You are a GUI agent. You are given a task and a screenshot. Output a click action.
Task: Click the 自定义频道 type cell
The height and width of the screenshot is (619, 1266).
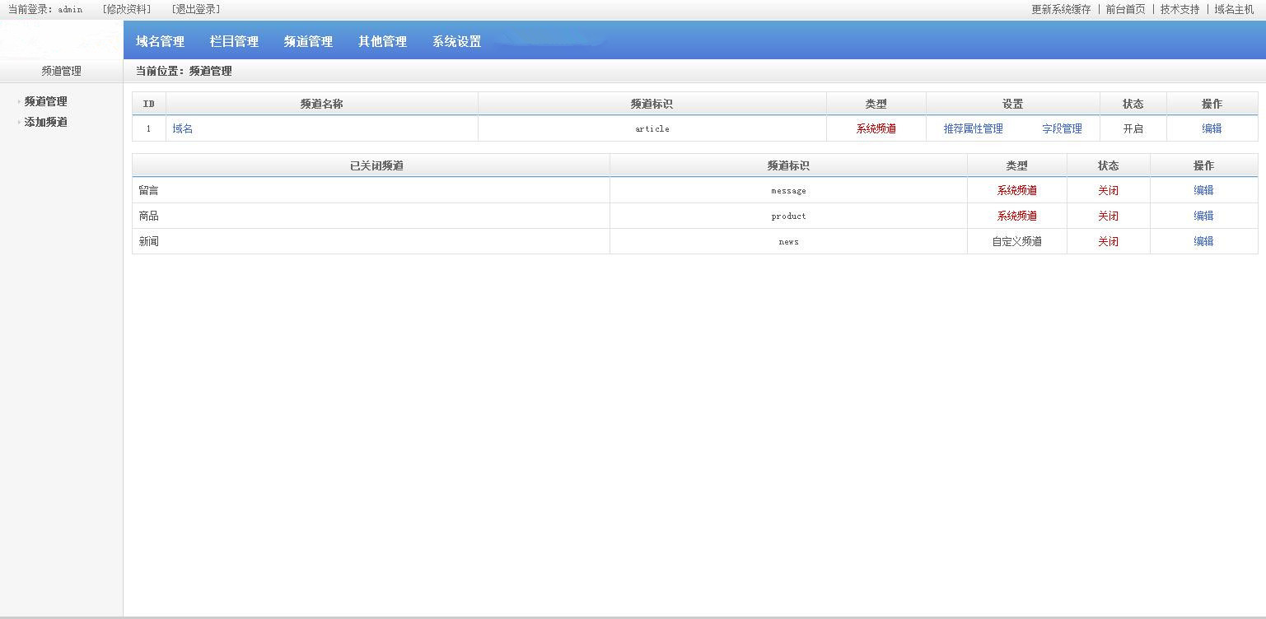[1017, 241]
